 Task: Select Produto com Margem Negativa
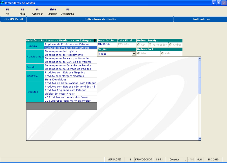pos(71,76)
